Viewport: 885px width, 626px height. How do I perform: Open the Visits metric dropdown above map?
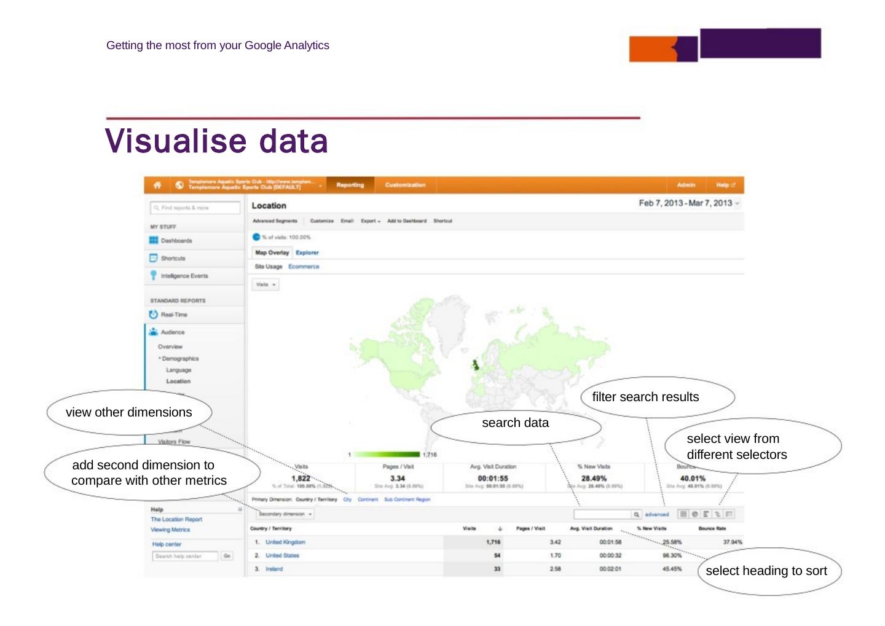(266, 285)
